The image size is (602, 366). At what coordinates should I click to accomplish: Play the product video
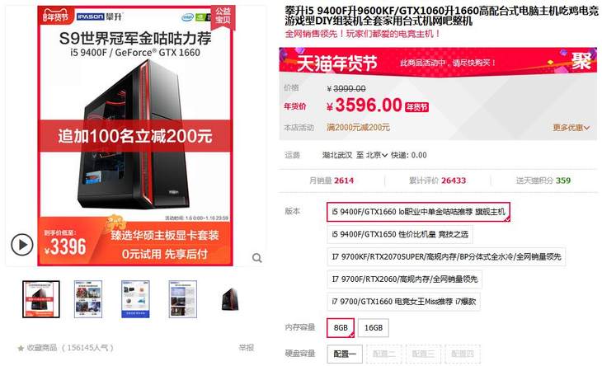pyautogui.click(x=22, y=245)
